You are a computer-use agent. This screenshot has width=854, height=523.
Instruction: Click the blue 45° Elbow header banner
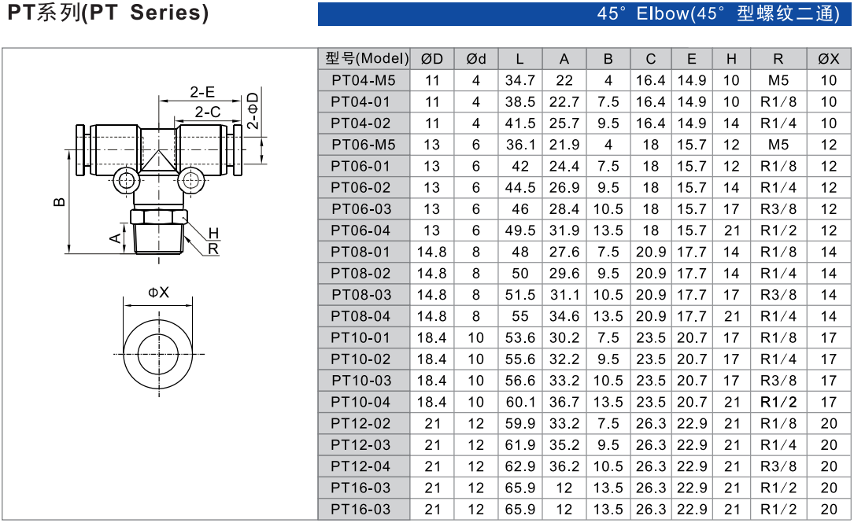583,14
